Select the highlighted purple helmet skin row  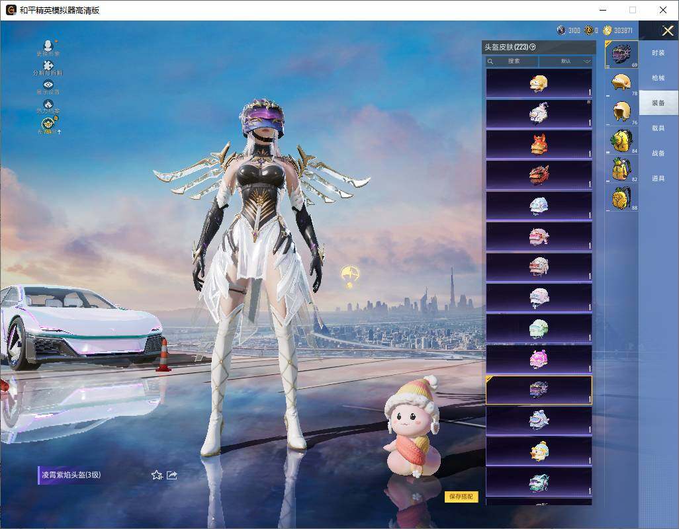[539, 390]
